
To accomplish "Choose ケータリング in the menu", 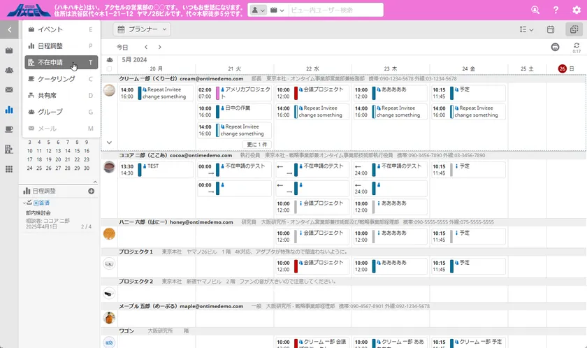I will (56, 79).
